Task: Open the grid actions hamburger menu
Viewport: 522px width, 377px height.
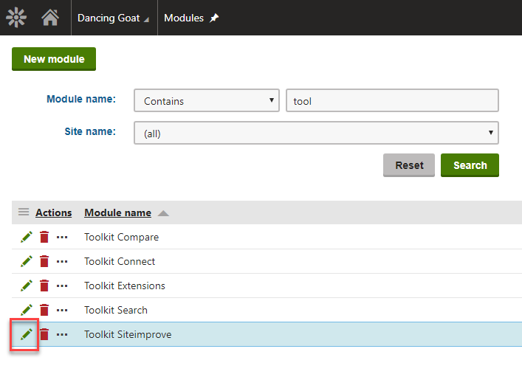Action: [x=24, y=212]
